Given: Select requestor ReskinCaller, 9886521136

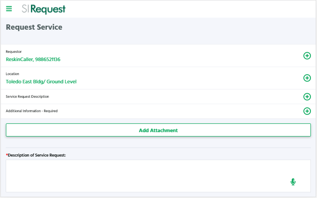Looking at the screenshot, I should coord(33,59).
